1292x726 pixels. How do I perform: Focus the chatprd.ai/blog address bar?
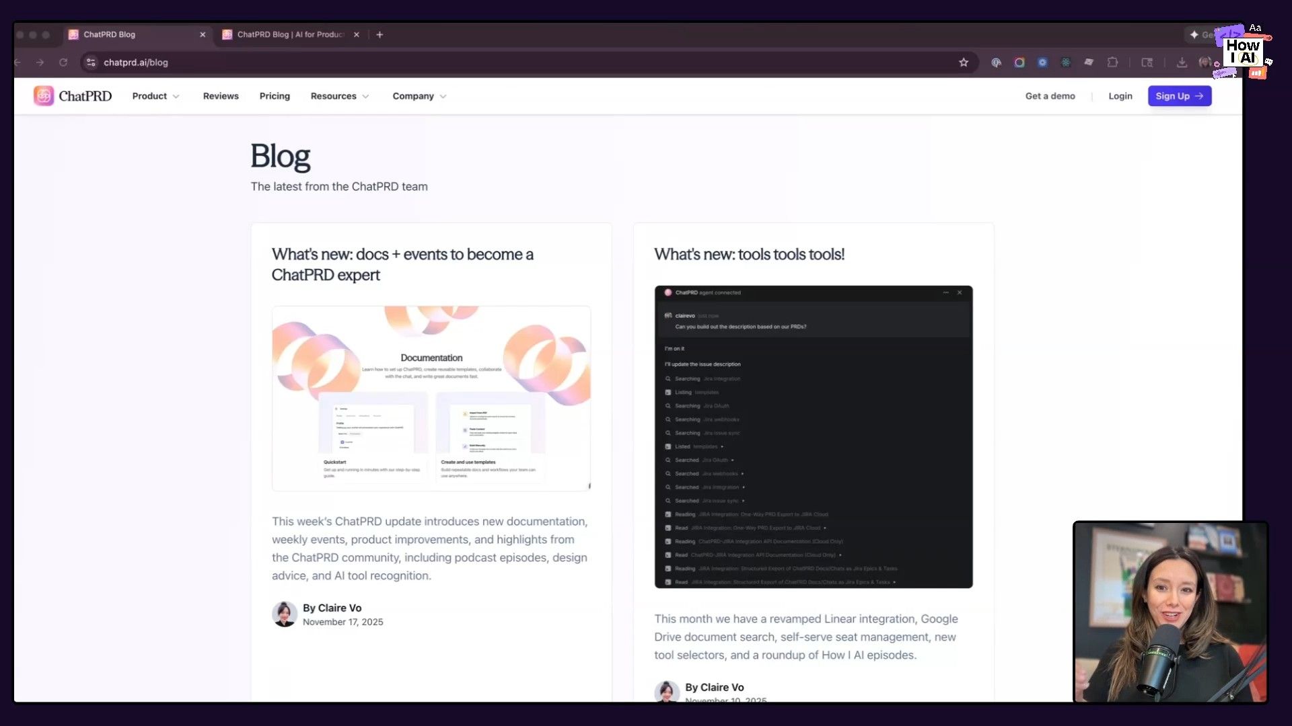click(x=528, y=63)
